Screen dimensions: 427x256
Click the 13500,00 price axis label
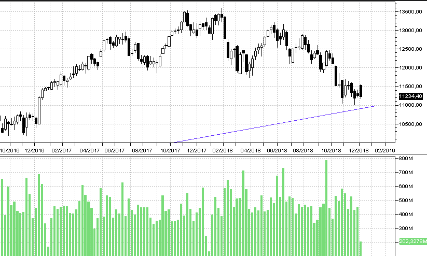pyautogui.click(x=410, y=12)
